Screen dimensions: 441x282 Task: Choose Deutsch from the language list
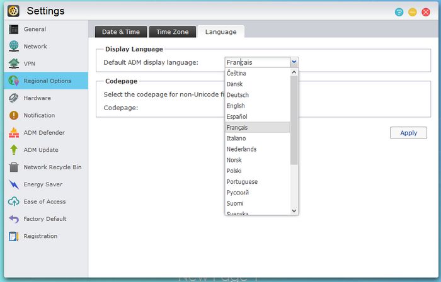pos(238,95)
